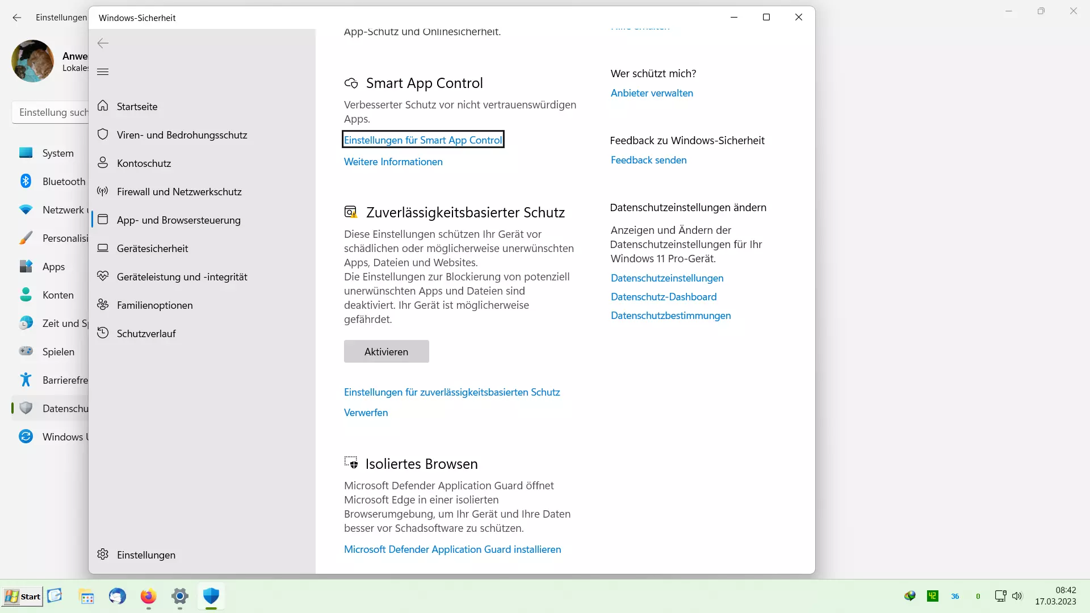The width and height of the screenshot is (1090, 613).
Task: Open Windows Security shield in taskbar
Action: pyautogui.click(x=211, y=597)
